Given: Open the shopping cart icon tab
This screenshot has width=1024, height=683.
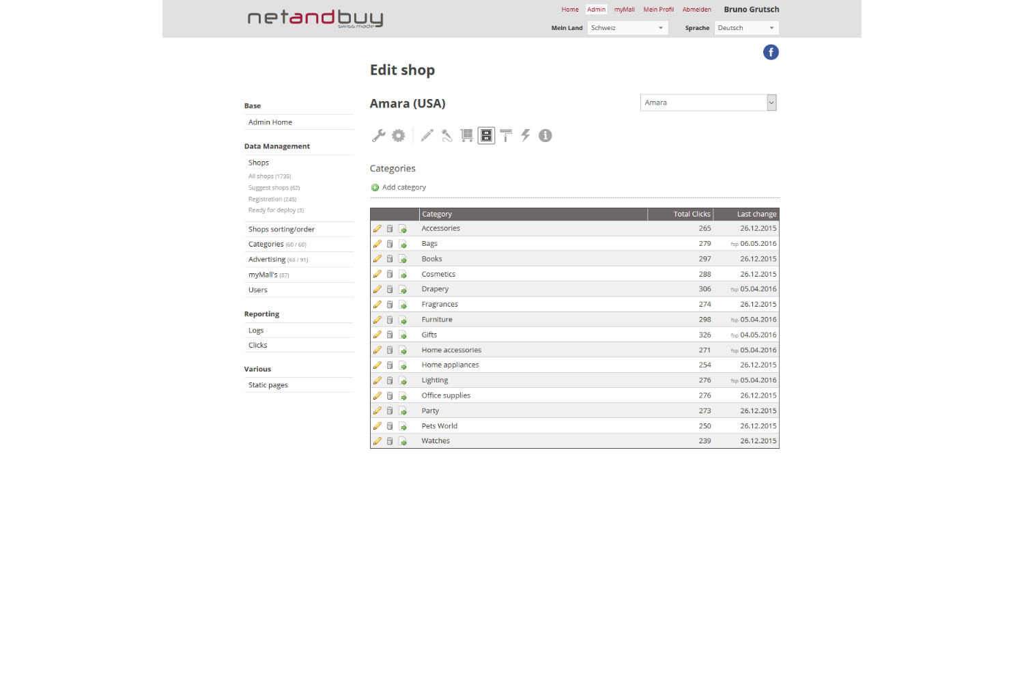Looking at the screenshot, I should [467, 135].
